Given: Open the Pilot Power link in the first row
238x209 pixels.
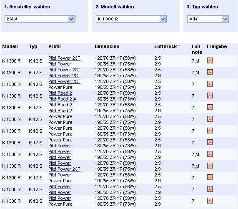Looking at the screenshot, I should pyautogui.click(x=60, y=64).
